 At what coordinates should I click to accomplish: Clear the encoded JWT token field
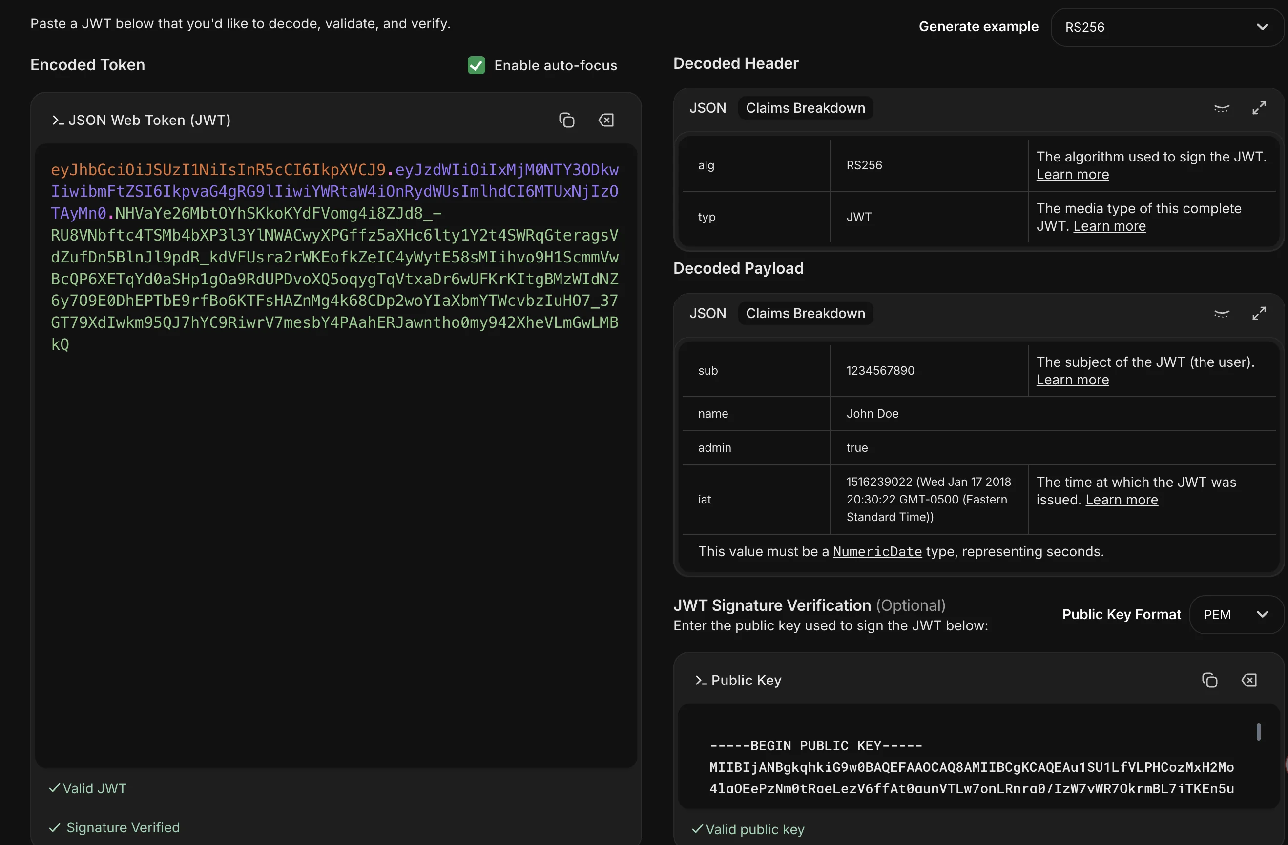606,120
